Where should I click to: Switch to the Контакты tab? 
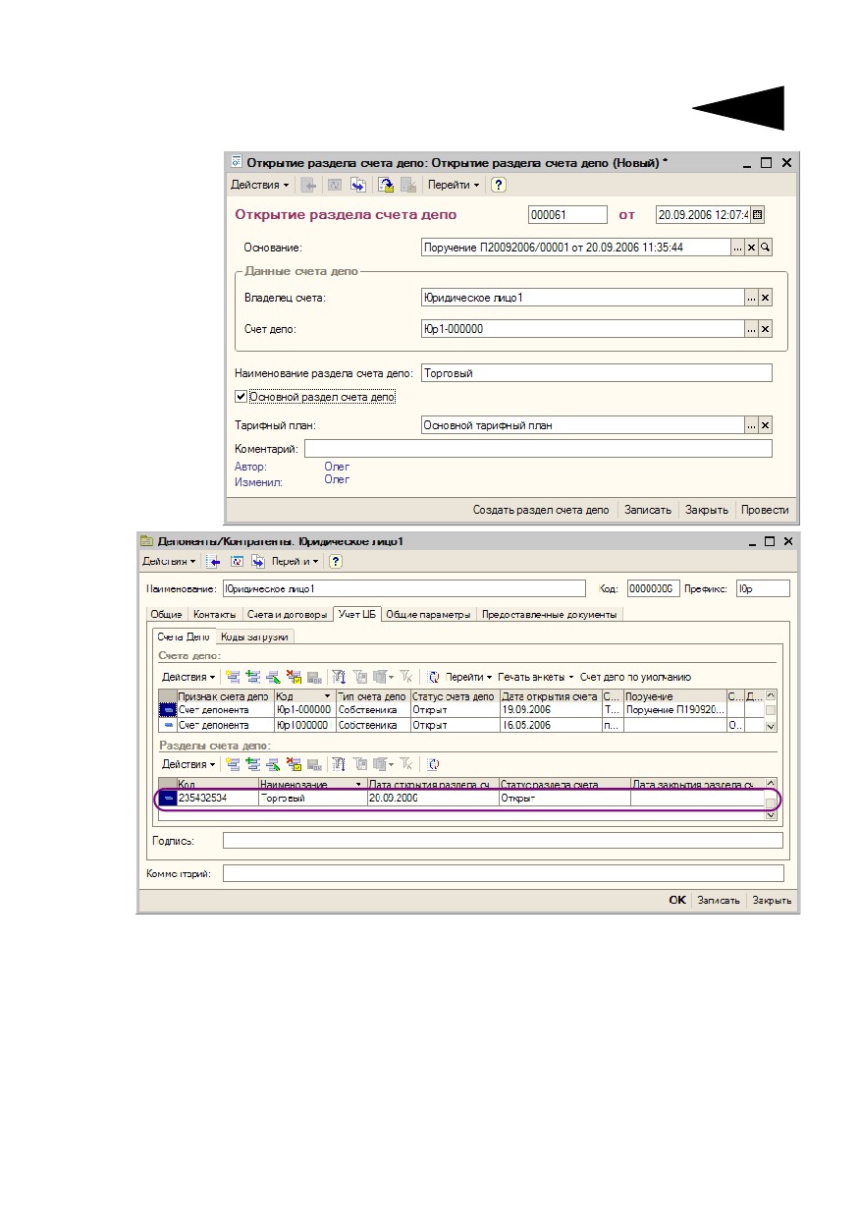pos(214,615)
